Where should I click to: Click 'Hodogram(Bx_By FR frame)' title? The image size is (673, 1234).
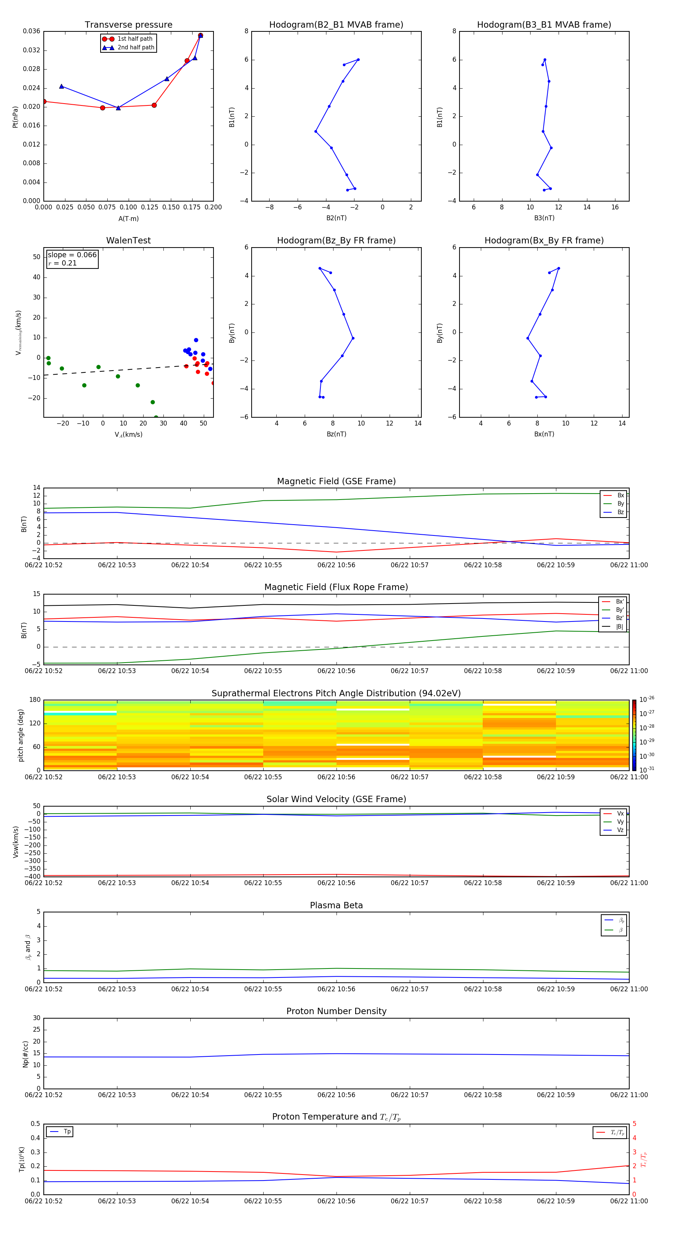pyautogui.click(x=544, y=240)
